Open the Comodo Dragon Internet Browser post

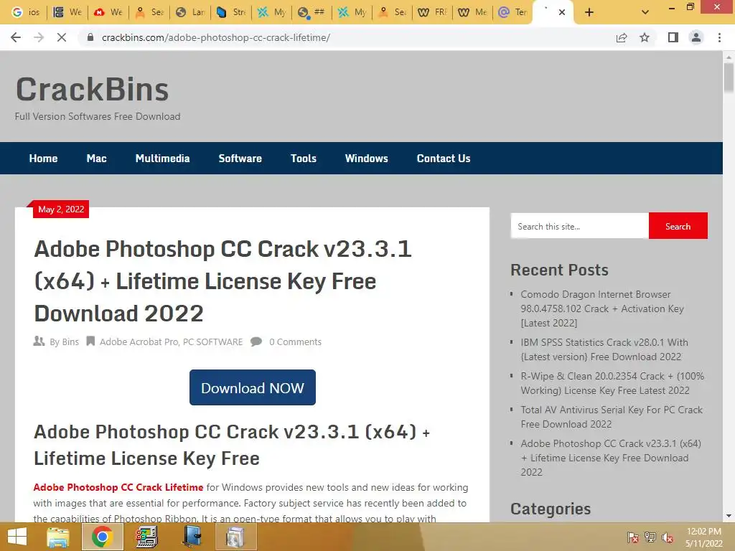602,309
